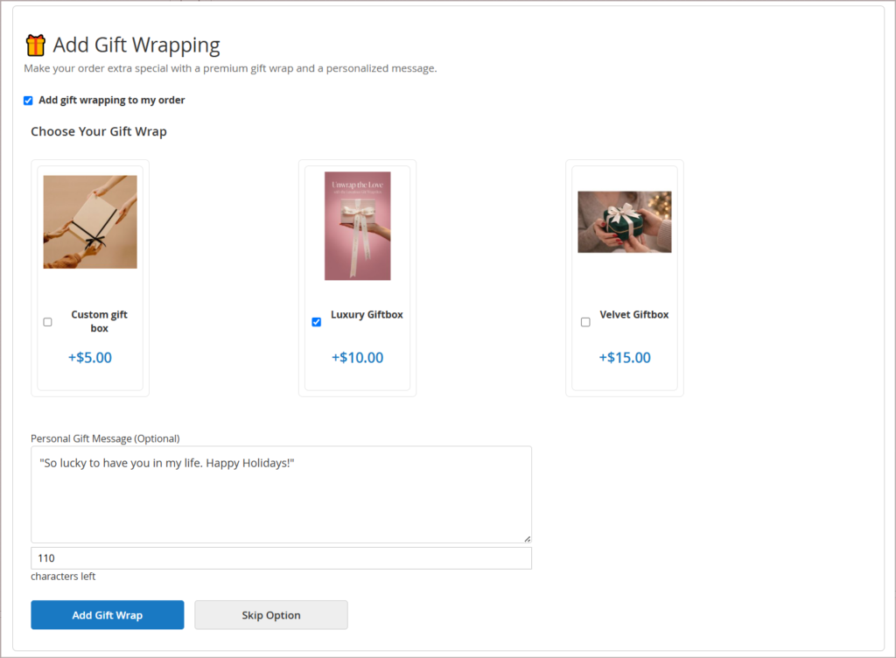Click the gift box icon beside heading
This screenshot has width=896, height=658.
pyautogui.click(x=35, y=45)
